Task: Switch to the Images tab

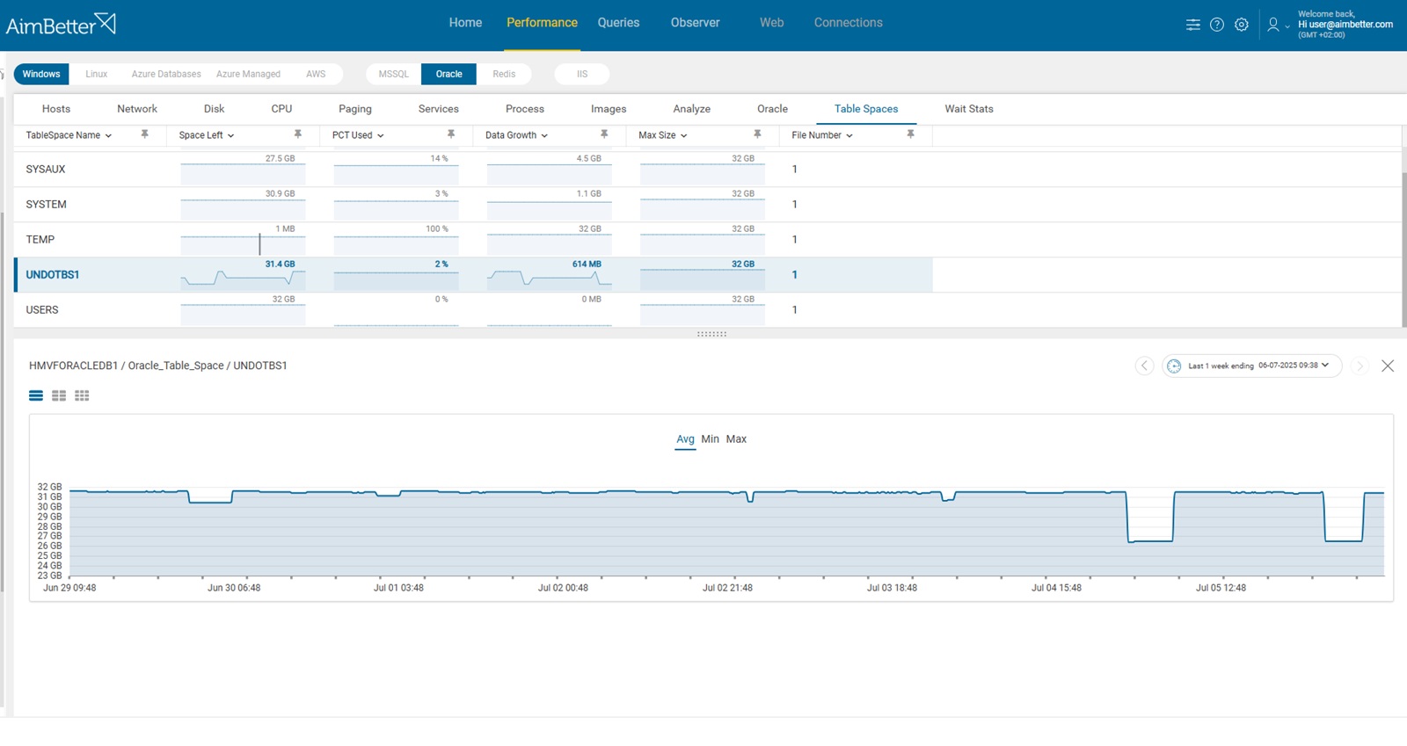Action: tap(609, 109)
